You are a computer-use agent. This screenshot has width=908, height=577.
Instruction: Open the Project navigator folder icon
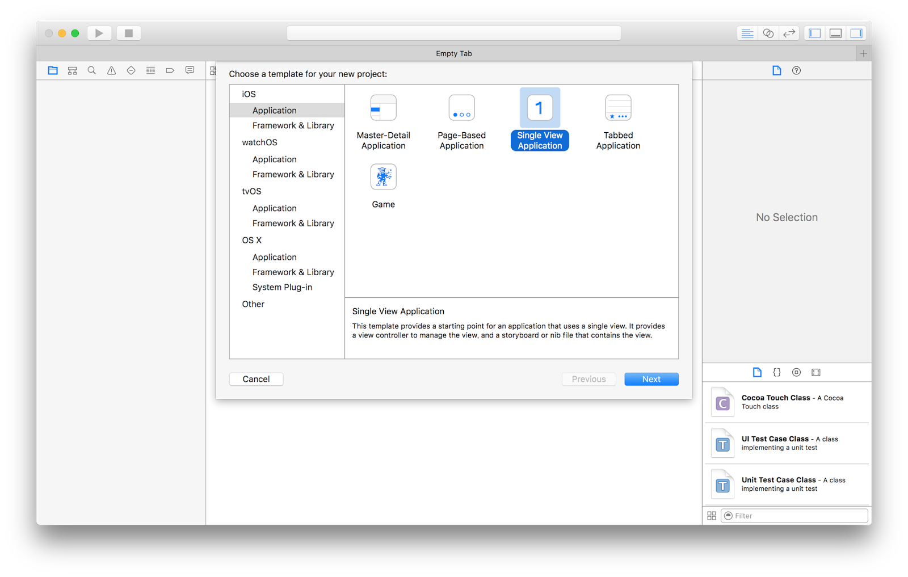click(53, 70)
